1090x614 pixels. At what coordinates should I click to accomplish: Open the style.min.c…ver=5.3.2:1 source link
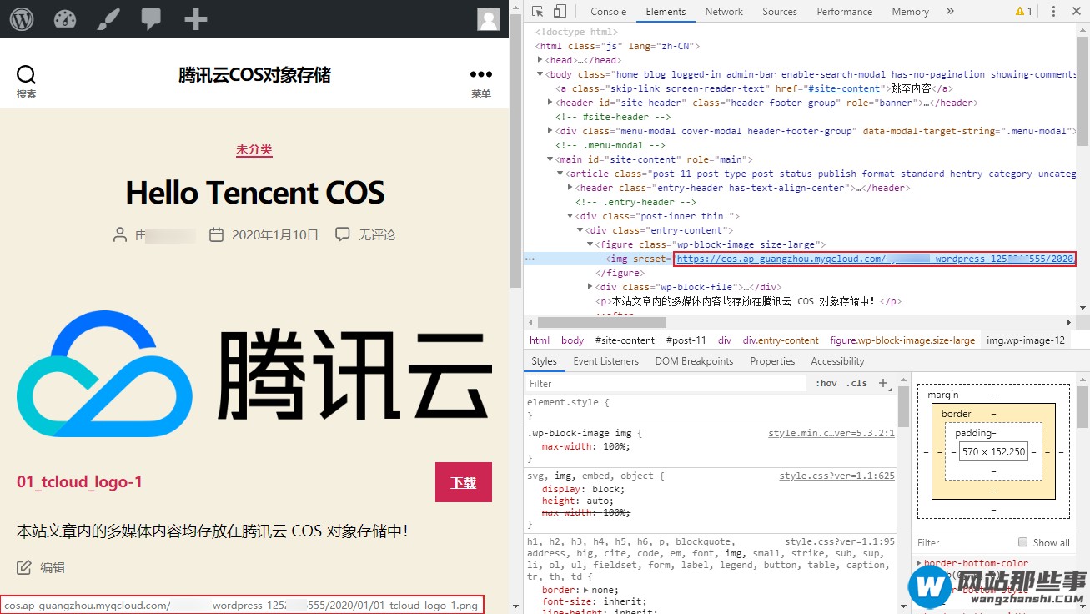pyautogui.click(x=831, y=433)
